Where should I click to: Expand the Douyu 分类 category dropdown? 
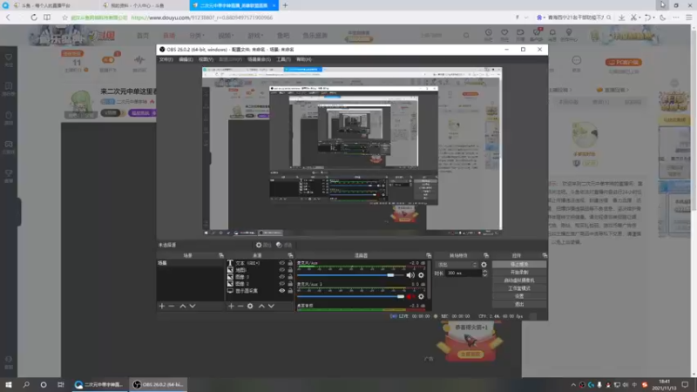tap(197, 35)
